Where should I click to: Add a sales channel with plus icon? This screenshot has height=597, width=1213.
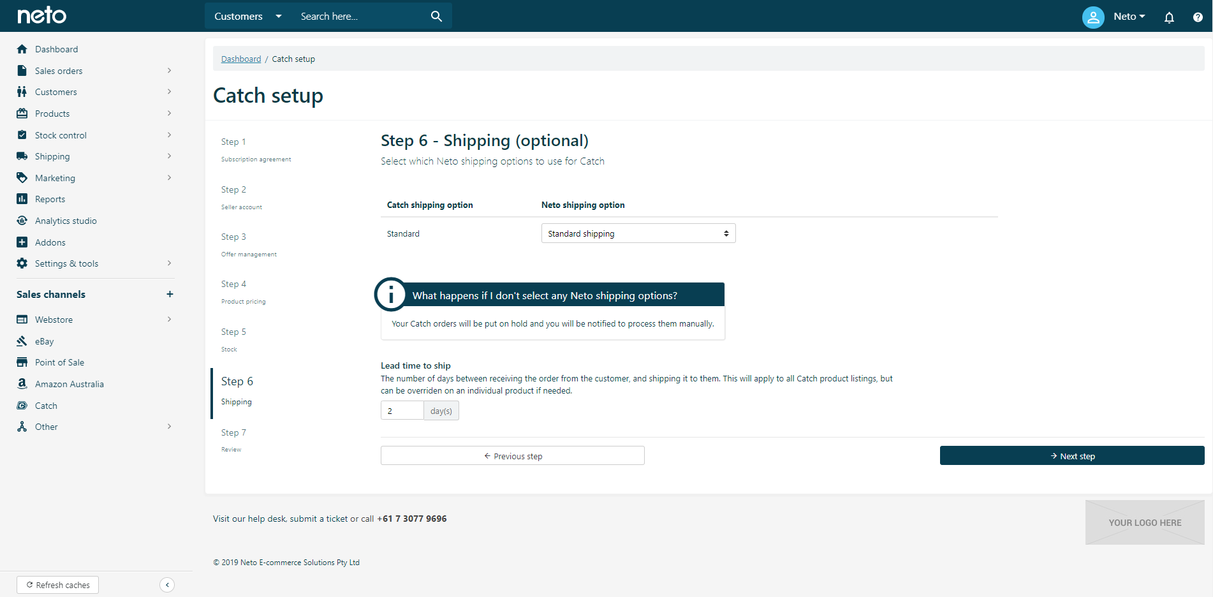tap(170, 294)
